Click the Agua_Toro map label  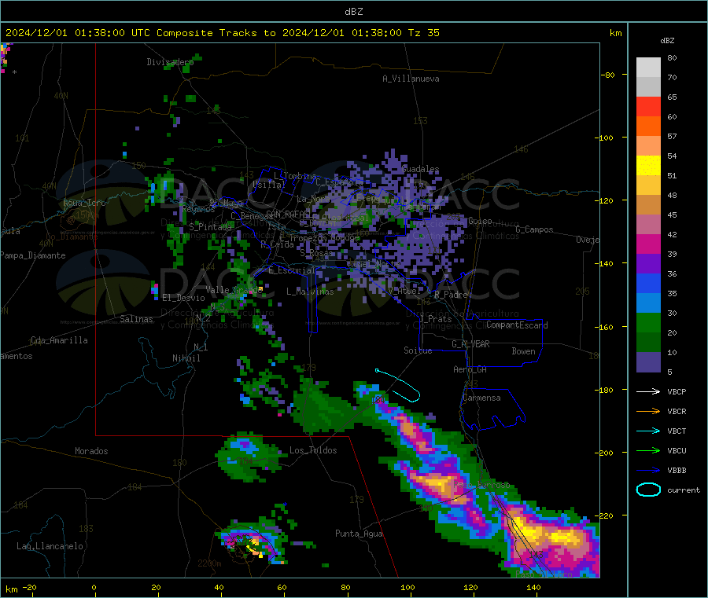[84, 203]
